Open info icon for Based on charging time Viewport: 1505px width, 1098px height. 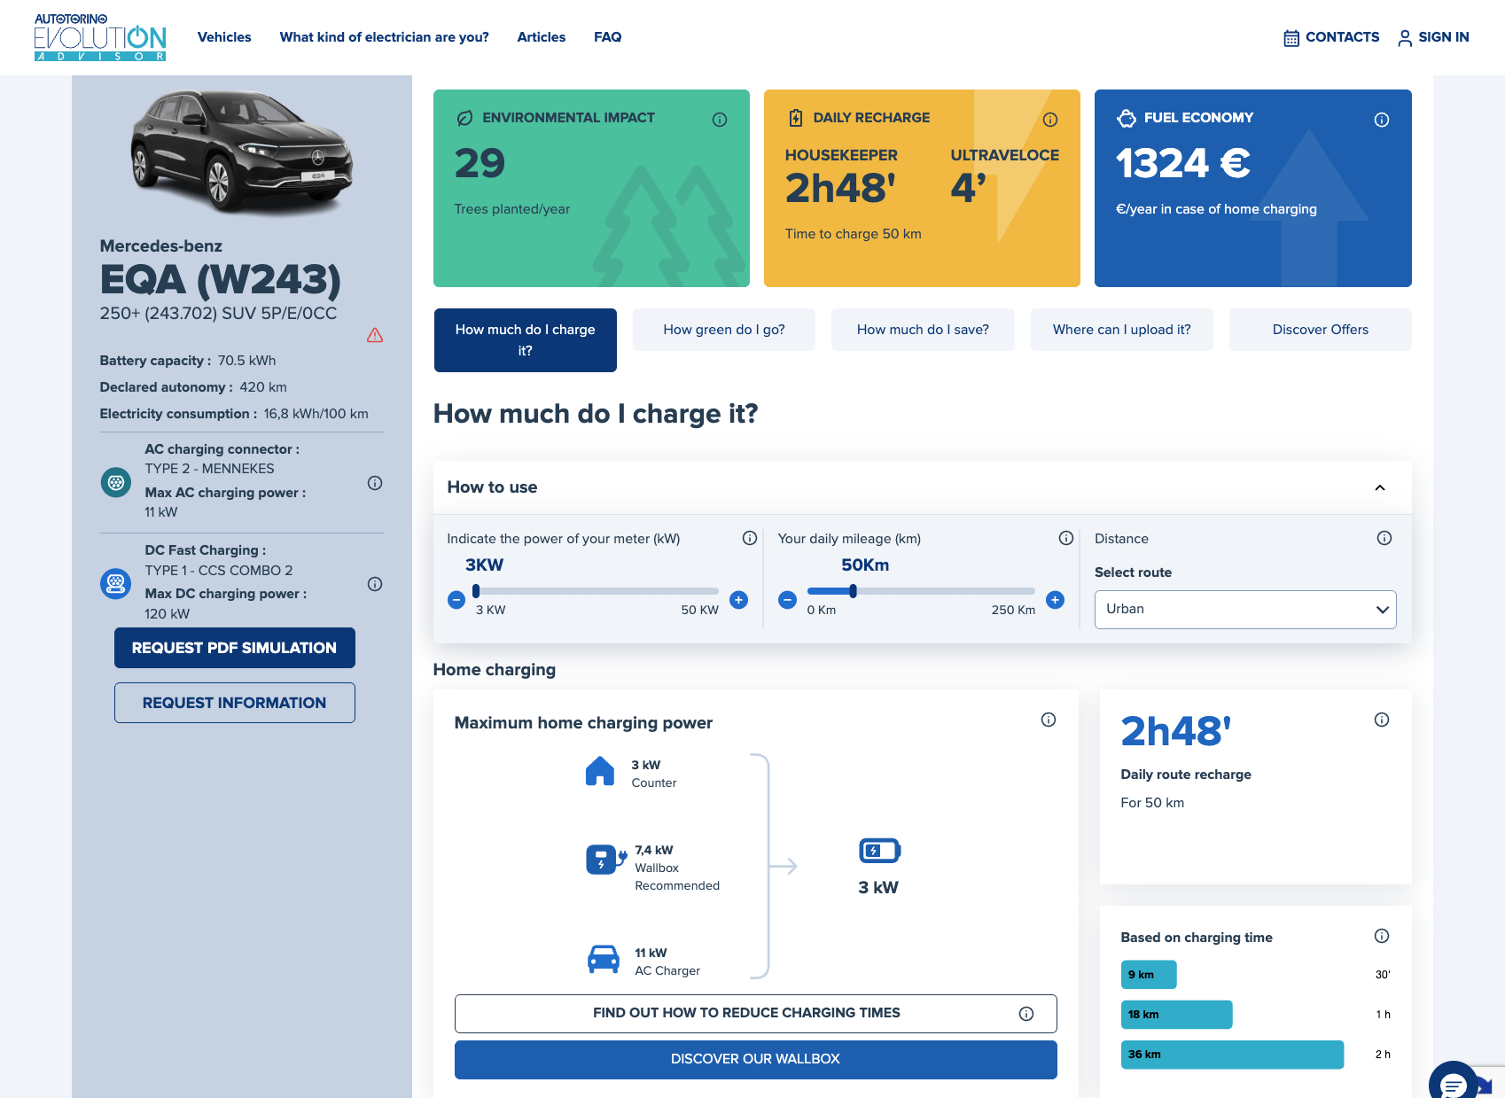click(1382, 936)
